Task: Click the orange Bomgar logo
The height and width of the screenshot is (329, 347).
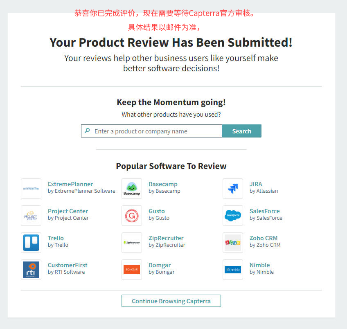Action: point(132,270)
